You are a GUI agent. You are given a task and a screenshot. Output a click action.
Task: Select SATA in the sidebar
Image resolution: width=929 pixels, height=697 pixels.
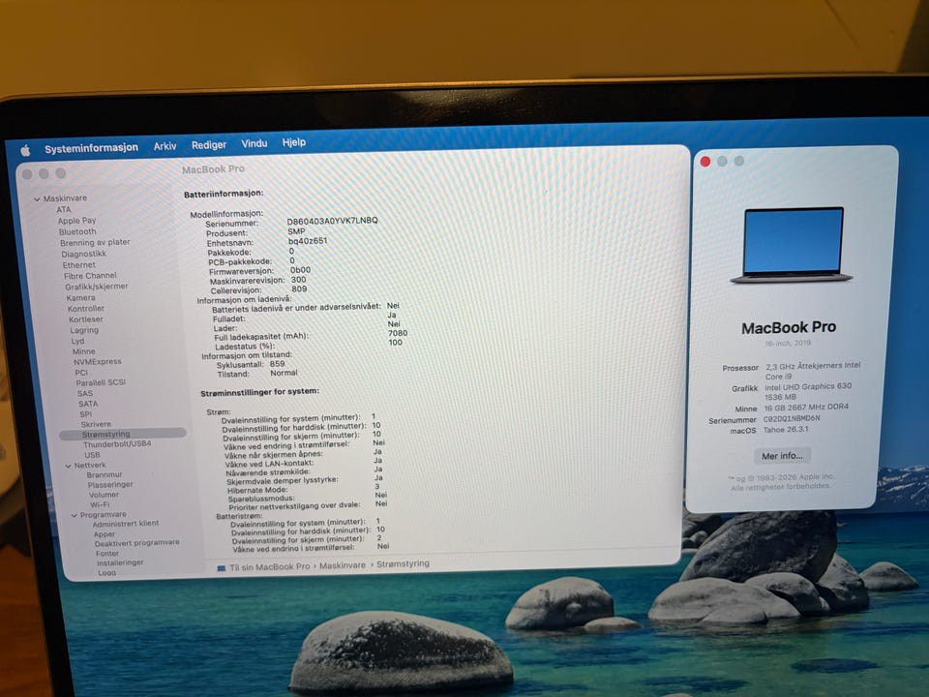coord(88,404)
